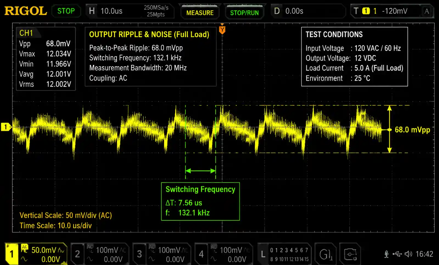Click the Switching Frequency cursor readout title
Screen dimensions: 439x265
click(200, 189)
